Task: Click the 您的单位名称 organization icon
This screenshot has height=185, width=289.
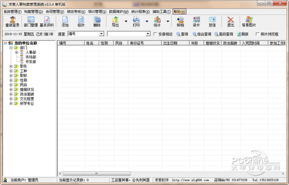Action: click(x=11, y=43)
